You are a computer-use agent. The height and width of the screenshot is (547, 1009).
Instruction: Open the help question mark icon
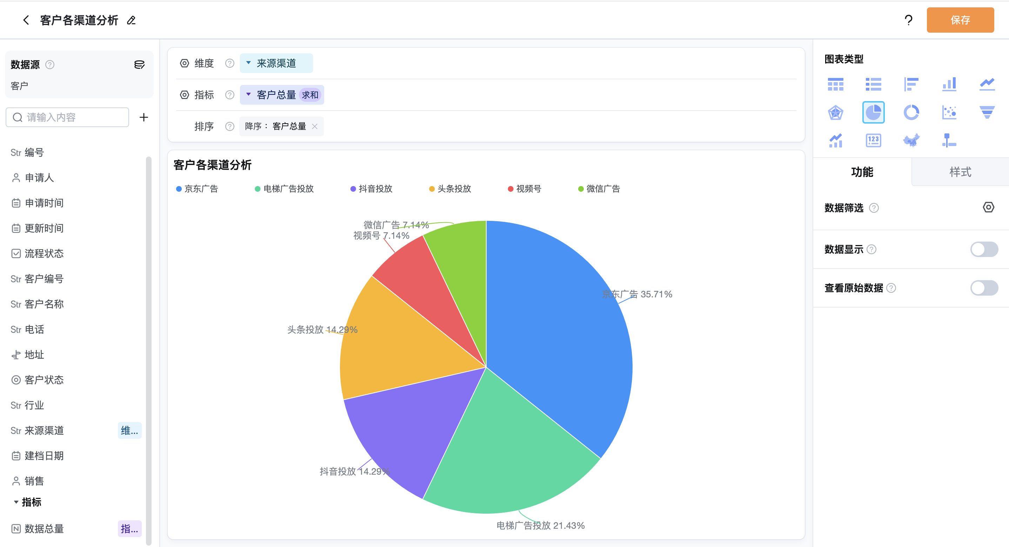pyautogui.click(x=908, y=20)
